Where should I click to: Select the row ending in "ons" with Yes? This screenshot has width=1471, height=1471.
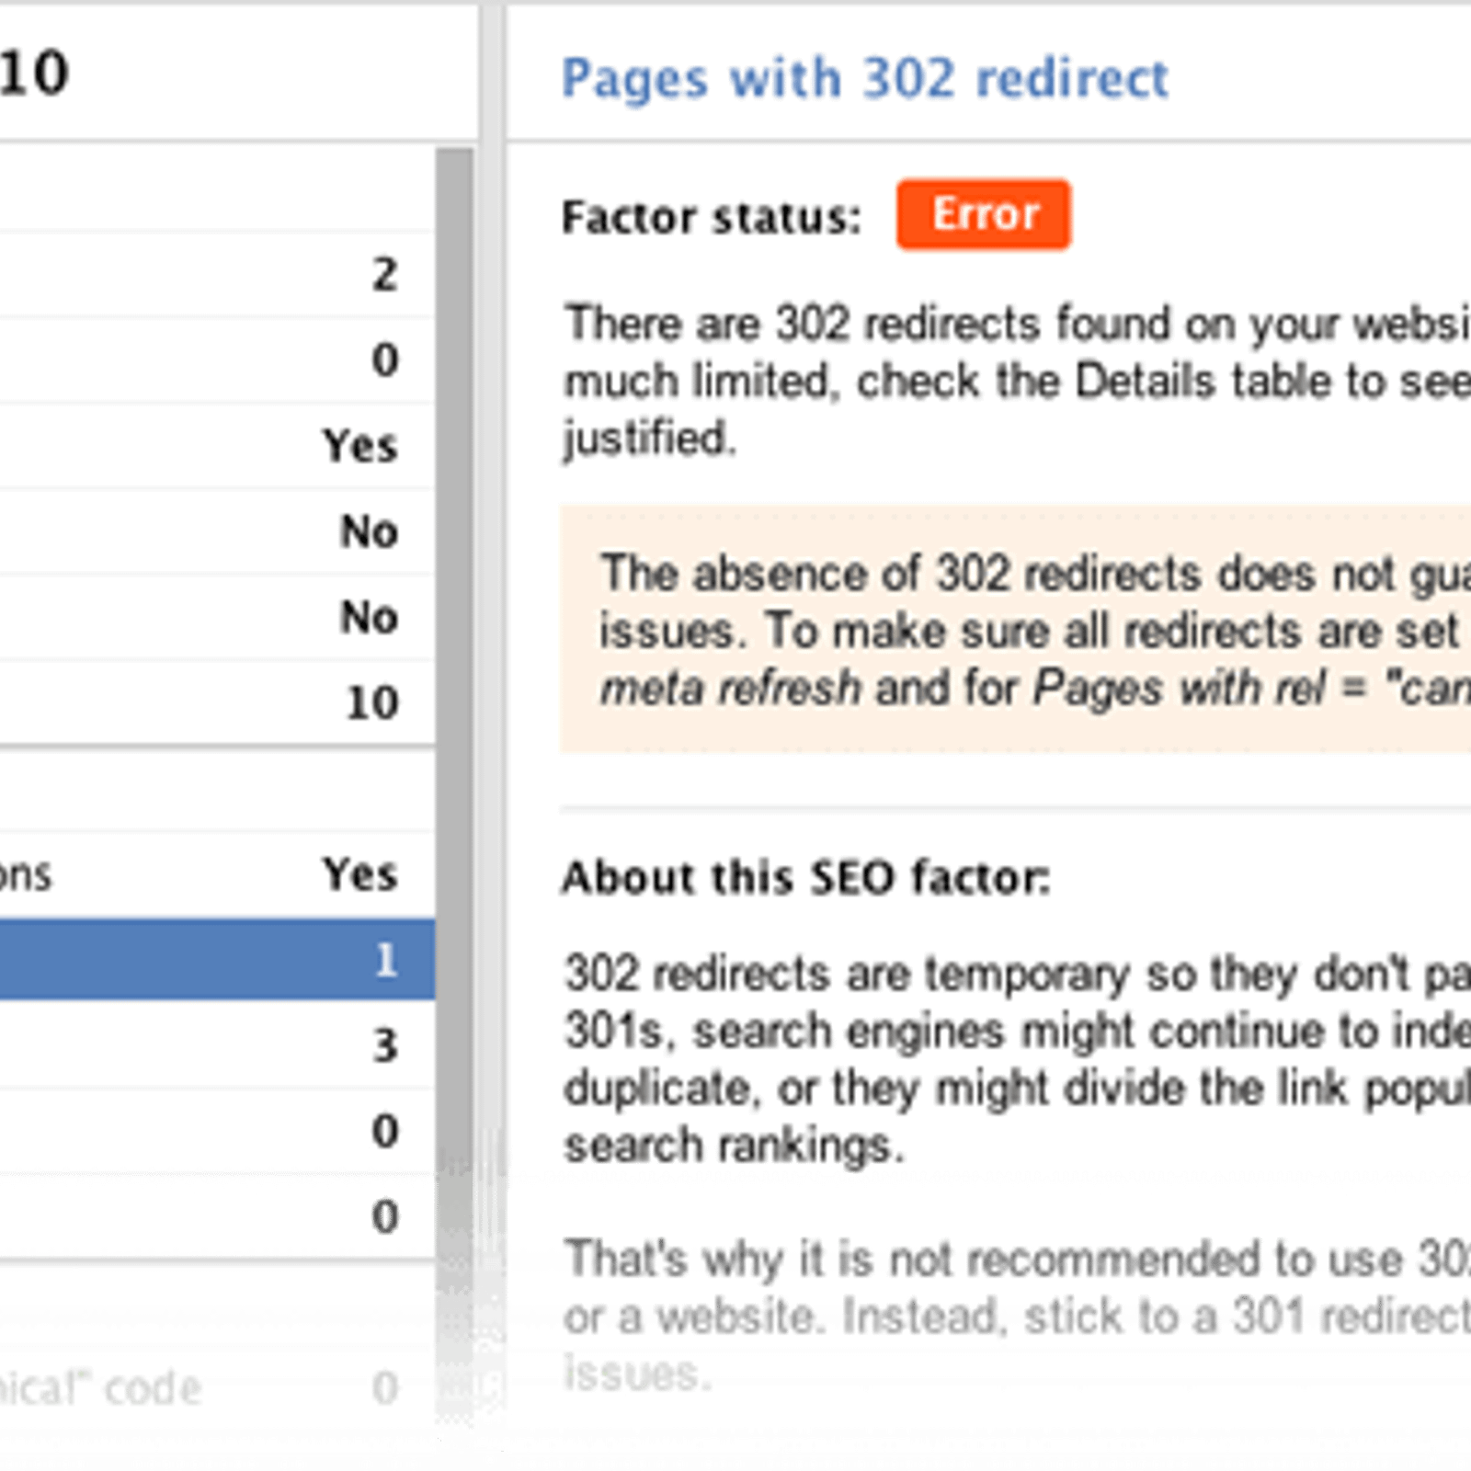217,873
